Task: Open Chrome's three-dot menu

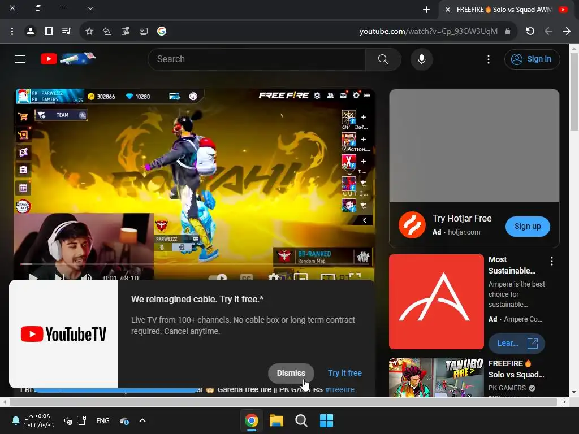Action: pos(12,32)
